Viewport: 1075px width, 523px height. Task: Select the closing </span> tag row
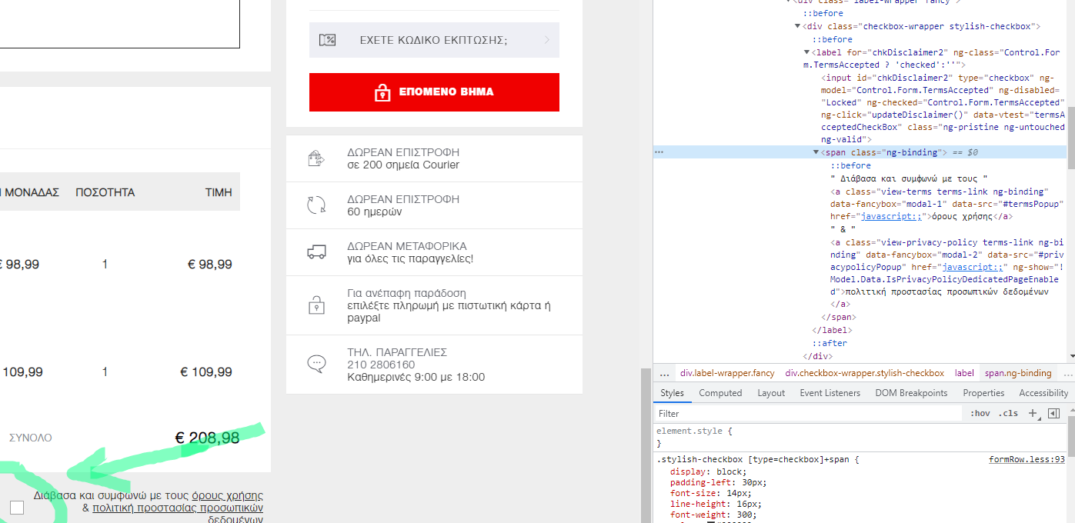coord(839,317)
